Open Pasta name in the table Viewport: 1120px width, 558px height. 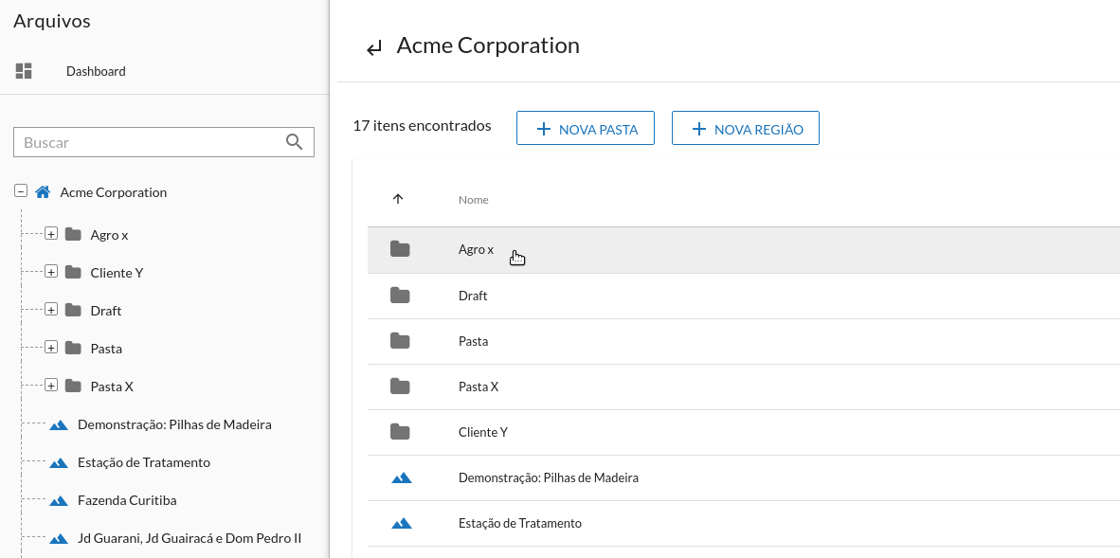pyautogui.click(x=474, y=341)
